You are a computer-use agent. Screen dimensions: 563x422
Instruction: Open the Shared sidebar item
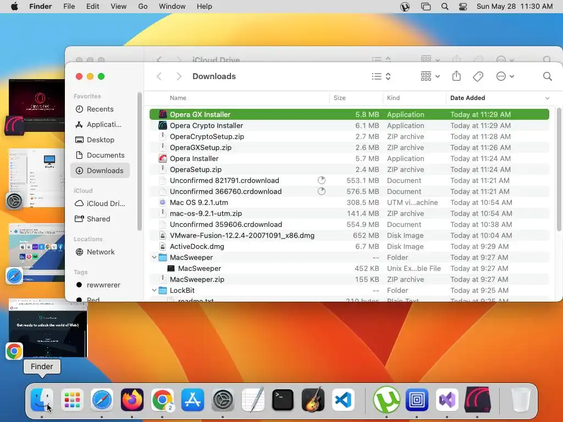[x=100, y=219]
